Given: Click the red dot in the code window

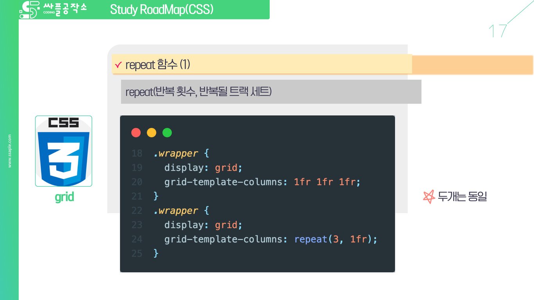Looking at the screenshot, I should point(136,133).
